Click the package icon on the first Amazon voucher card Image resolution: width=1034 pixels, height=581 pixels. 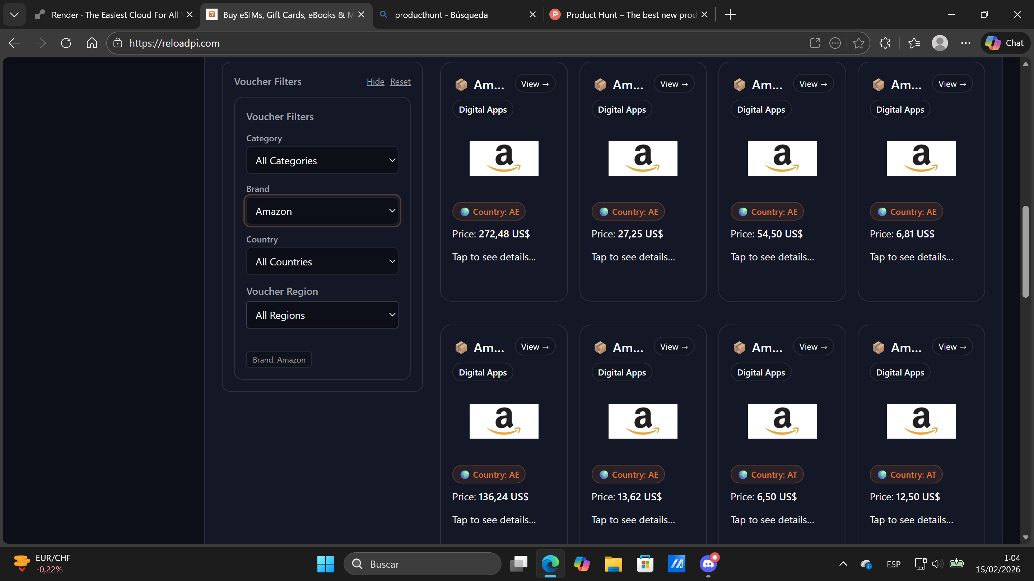coord(461,84)
